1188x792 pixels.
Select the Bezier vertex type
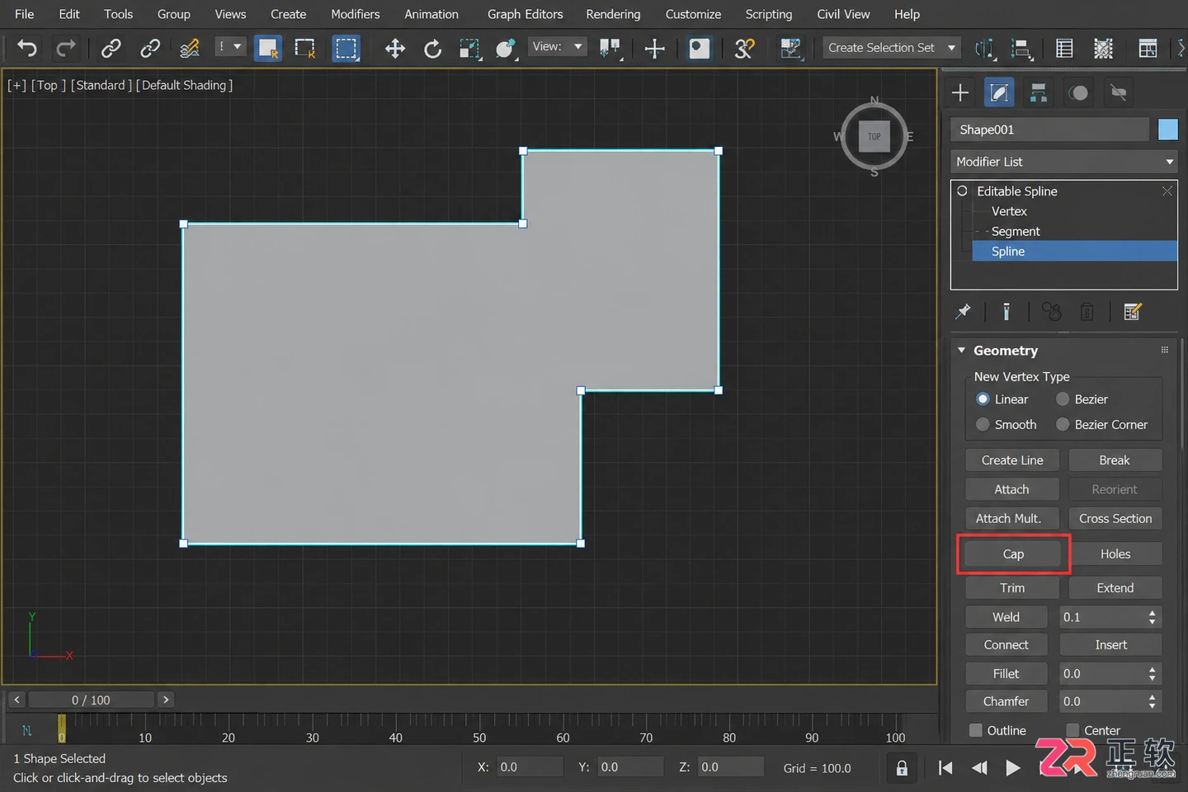click(x=1063, y=399)
